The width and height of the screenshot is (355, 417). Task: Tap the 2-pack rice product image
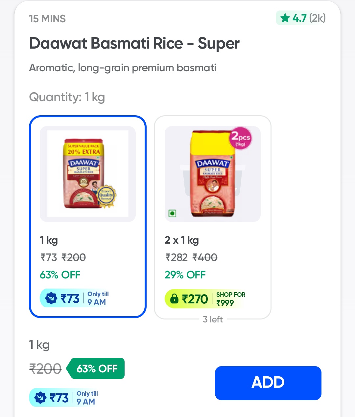[x=212, y=174]
